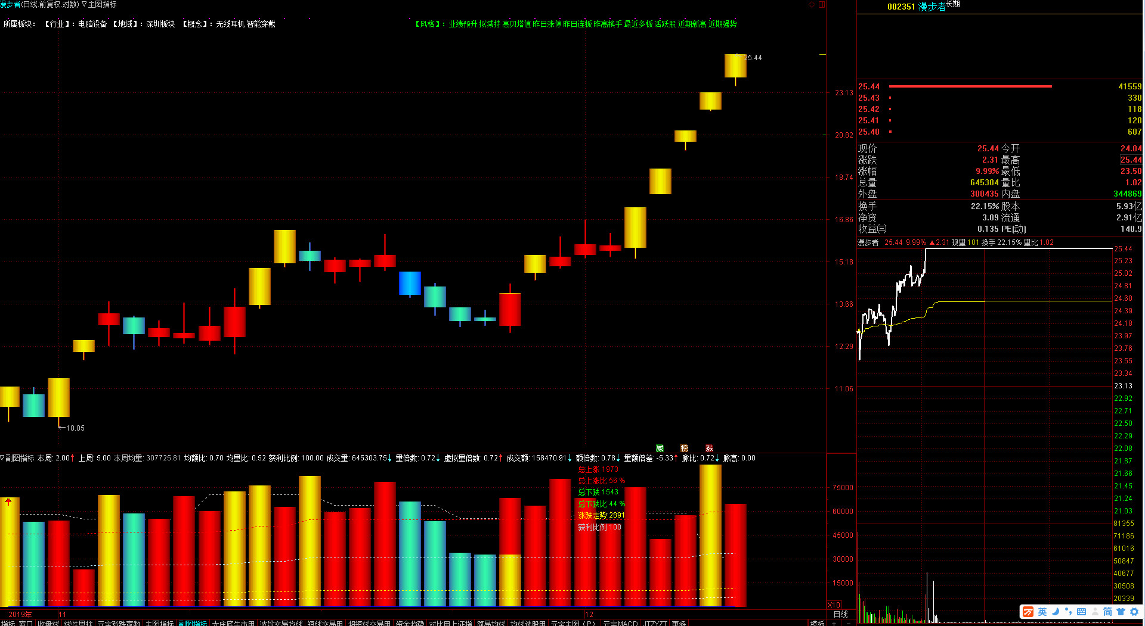Expand the 主图指标 dropdown triangle at top
1145x626 pixels.
84,5
